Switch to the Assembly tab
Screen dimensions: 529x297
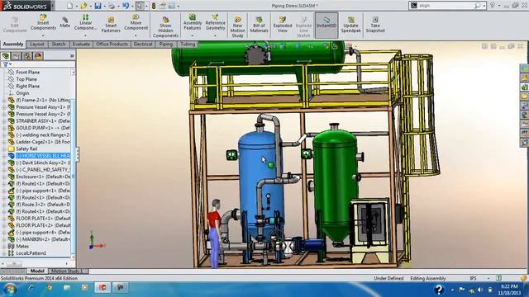click(x=13, y=44)
